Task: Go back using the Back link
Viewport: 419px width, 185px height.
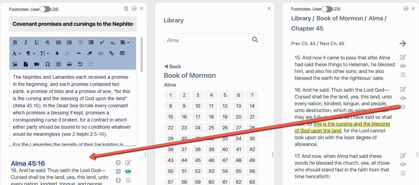Action: [173, 67]
